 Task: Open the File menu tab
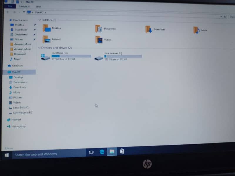(10, 6)
